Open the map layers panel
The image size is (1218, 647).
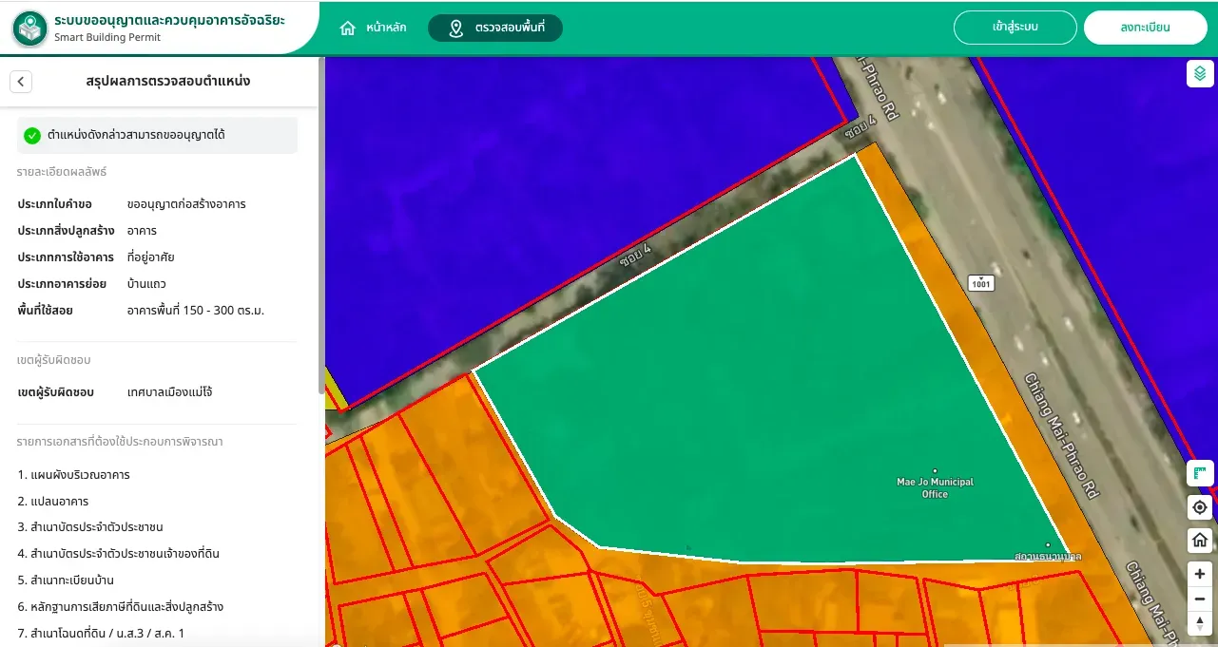(1200, 73)
